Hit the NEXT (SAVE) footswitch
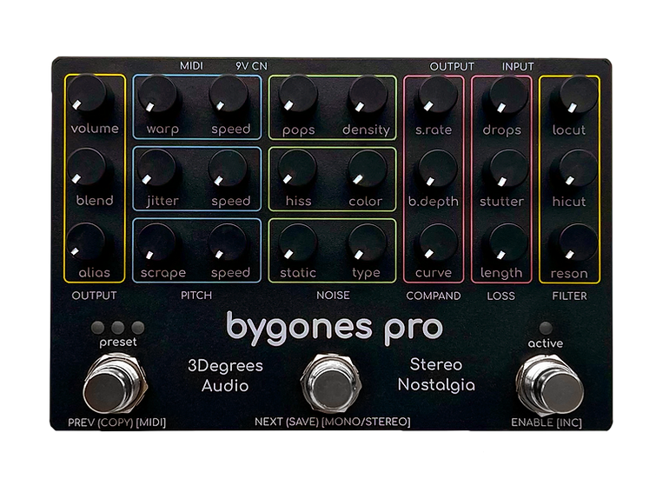 [x=332, y=383]
